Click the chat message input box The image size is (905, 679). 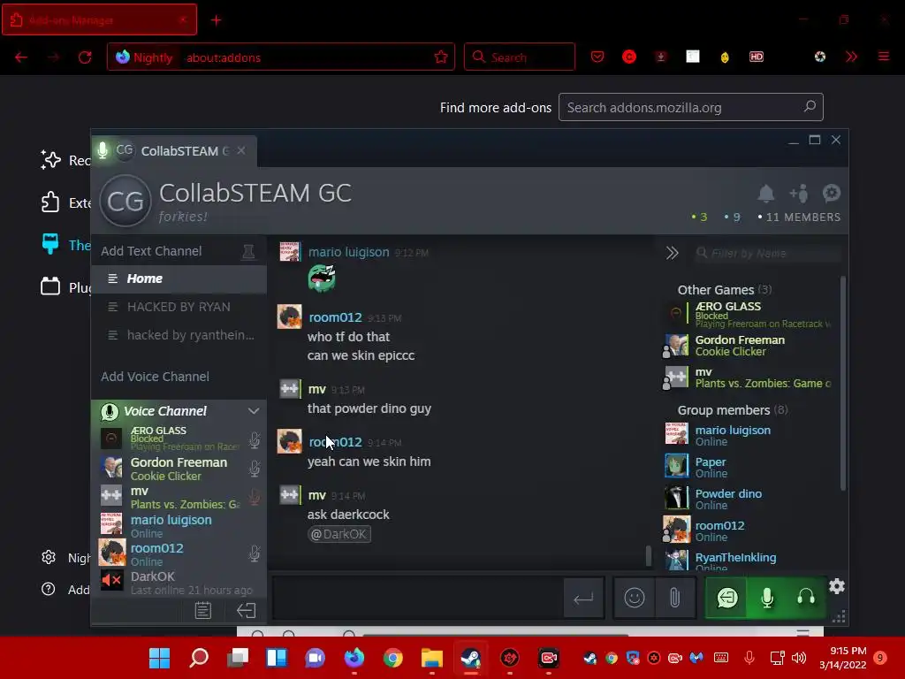417,599
